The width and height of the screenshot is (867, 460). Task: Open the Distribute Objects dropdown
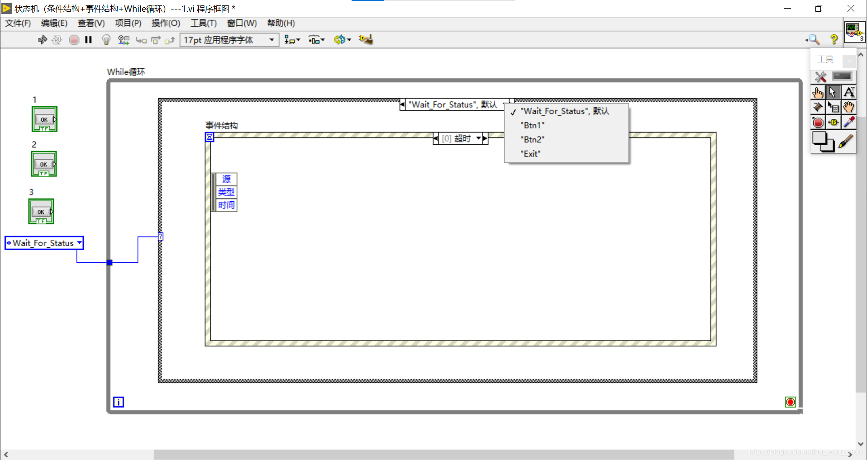point(316,40)
